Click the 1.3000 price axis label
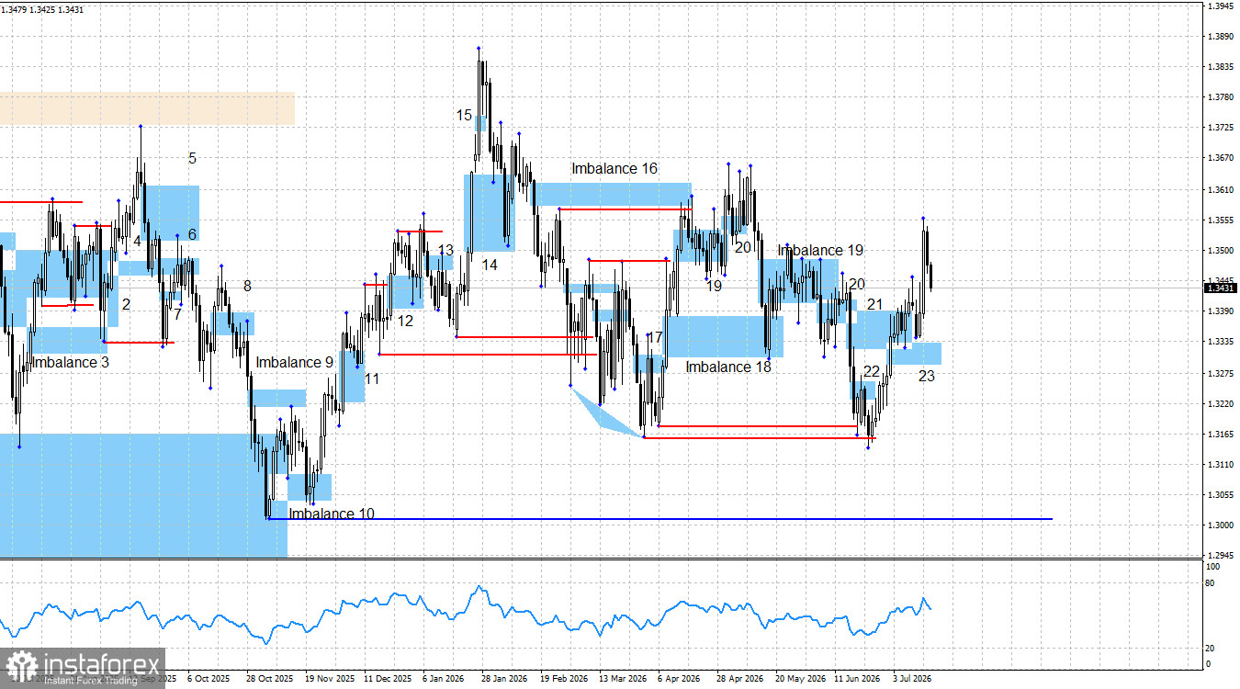Screen dimensions: 1240x689 1221,525
